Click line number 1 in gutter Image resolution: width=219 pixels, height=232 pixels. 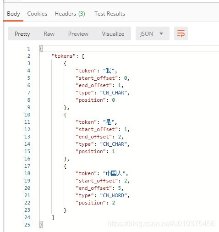[x=28, y=49]
